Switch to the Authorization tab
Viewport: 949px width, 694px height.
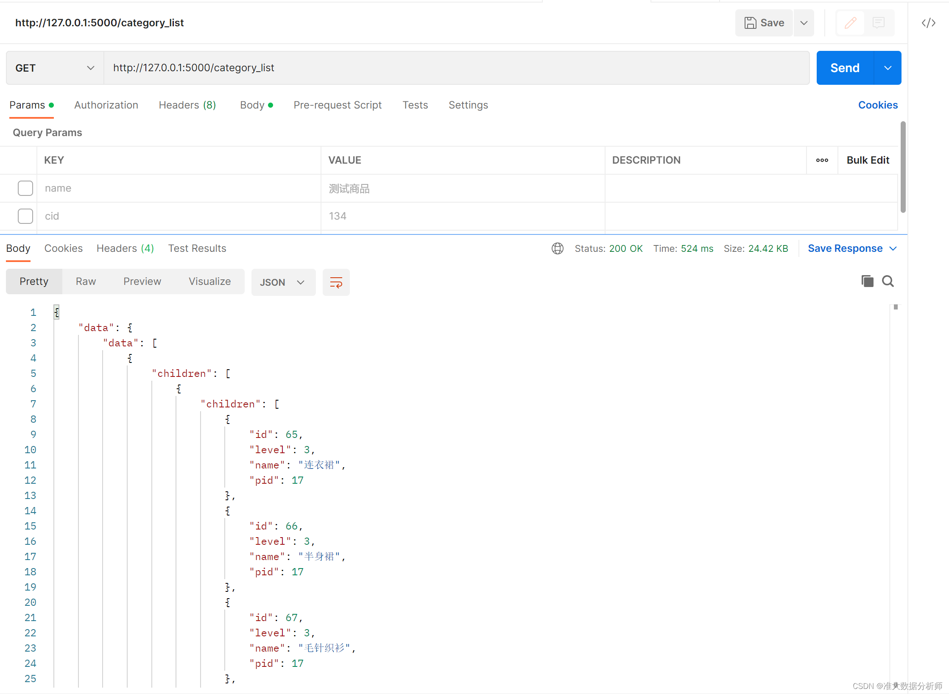tap(106, 105)
